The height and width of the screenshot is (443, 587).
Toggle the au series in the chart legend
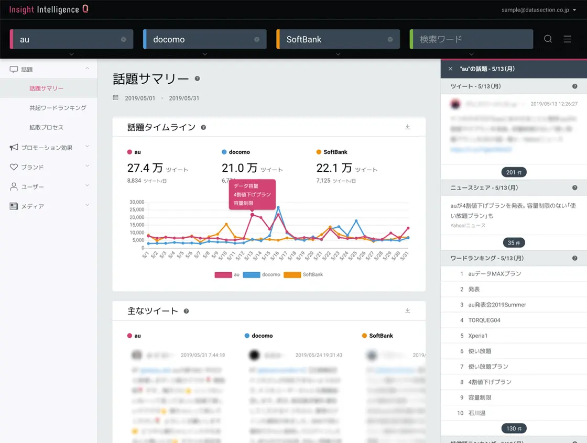coord(231,274)
